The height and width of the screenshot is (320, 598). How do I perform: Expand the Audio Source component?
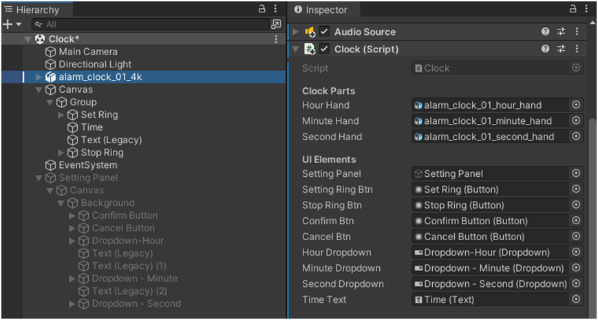pos(296,32)
